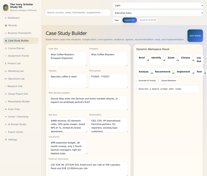Open Records in the sidebar

pos(21,25)
